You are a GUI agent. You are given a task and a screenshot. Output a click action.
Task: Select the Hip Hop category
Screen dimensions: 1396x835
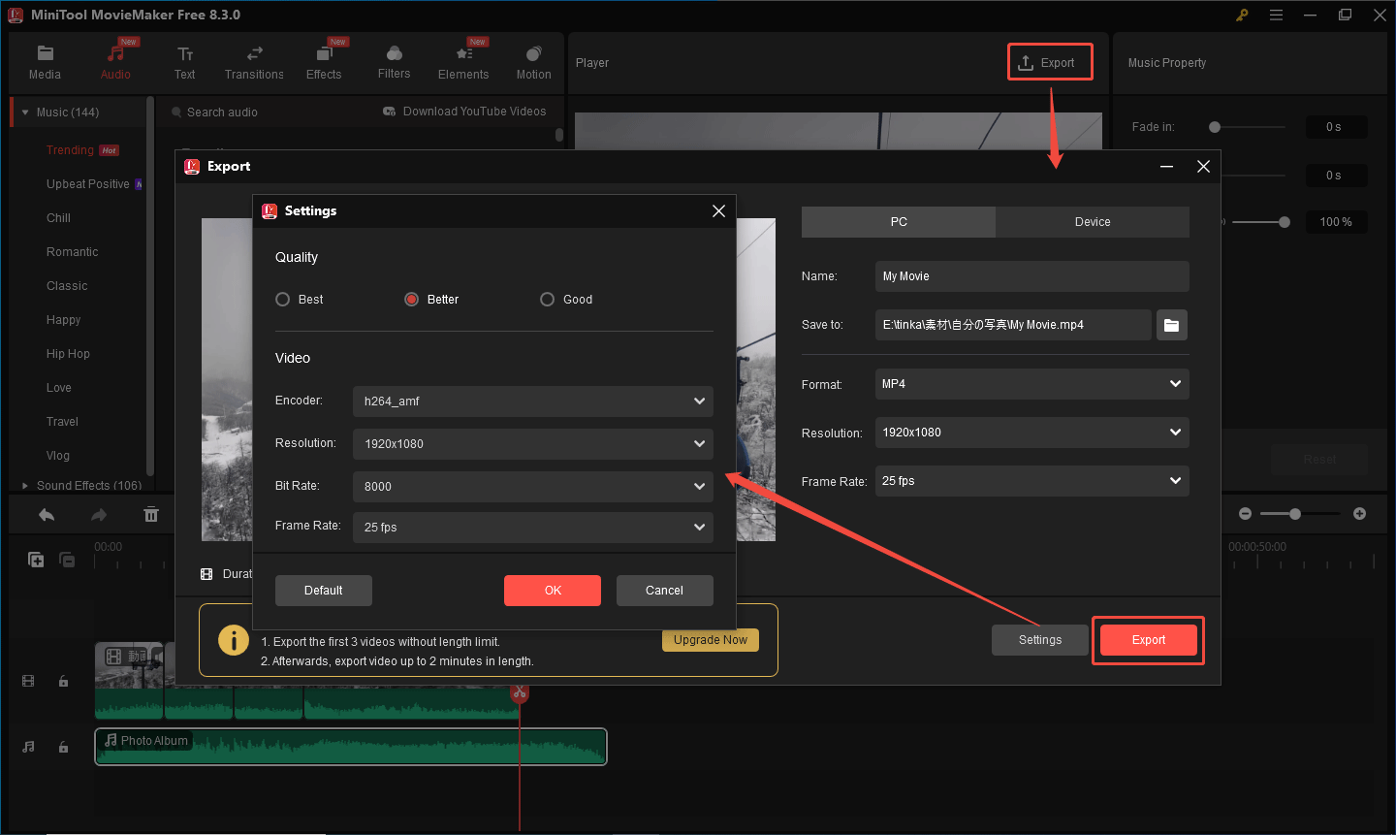[68, 354]
